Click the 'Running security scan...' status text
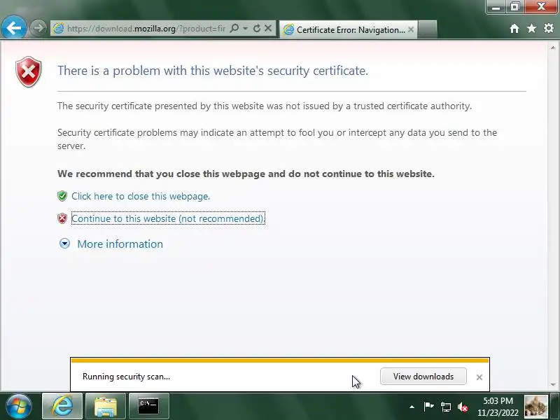 pos(126,377)
